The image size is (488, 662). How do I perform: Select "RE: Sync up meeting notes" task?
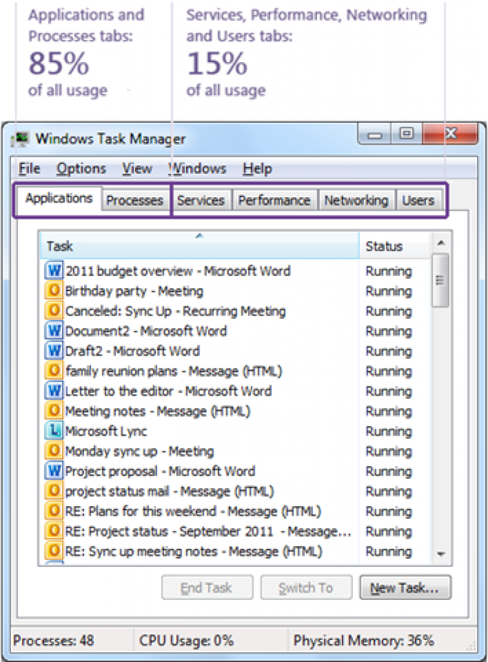pyautogui.click(x=194, y=551)
